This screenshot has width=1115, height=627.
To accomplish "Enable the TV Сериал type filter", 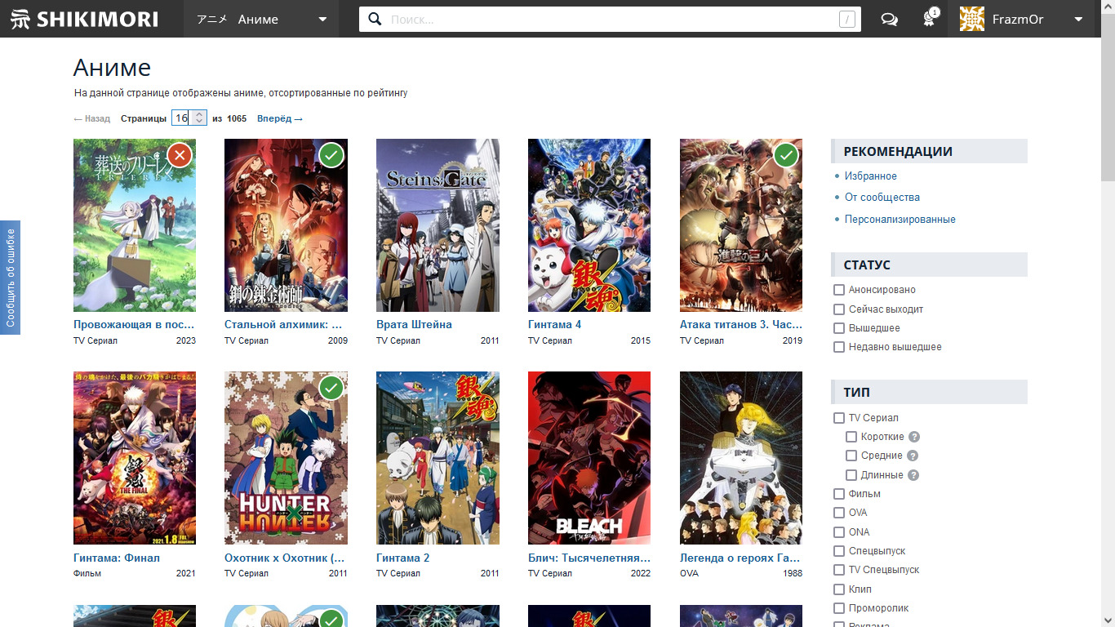I will 838,418.
